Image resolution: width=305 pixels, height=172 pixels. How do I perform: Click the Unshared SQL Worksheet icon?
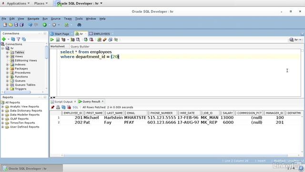click(100, 40)
